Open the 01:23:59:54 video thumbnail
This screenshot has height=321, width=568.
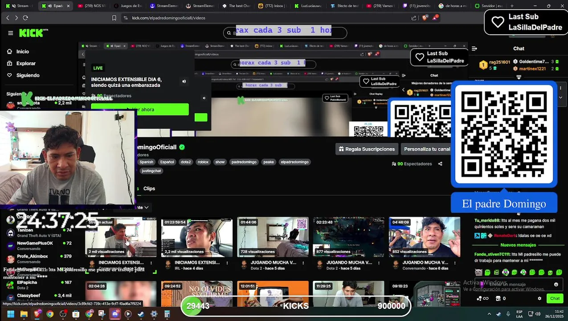tap(197, 237)
